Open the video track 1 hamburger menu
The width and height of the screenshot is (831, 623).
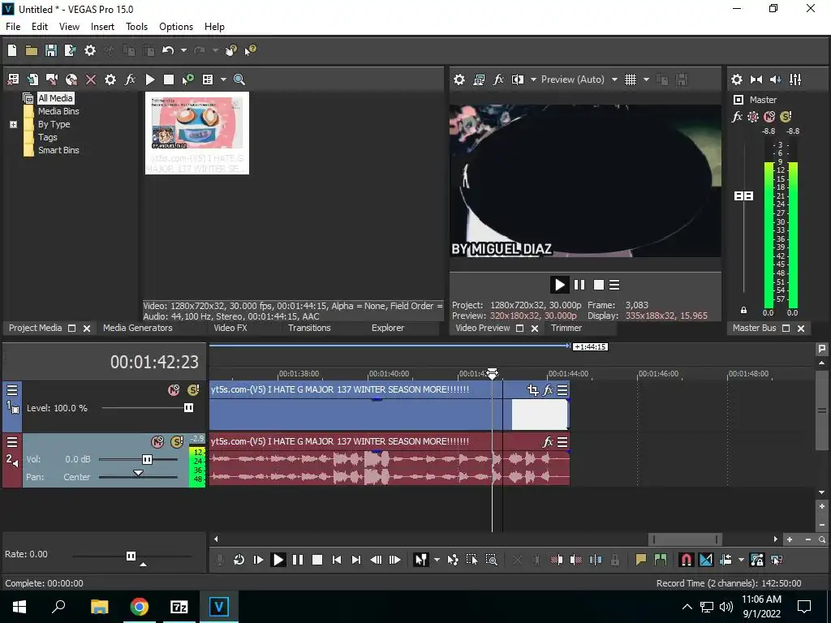[12, 390]
